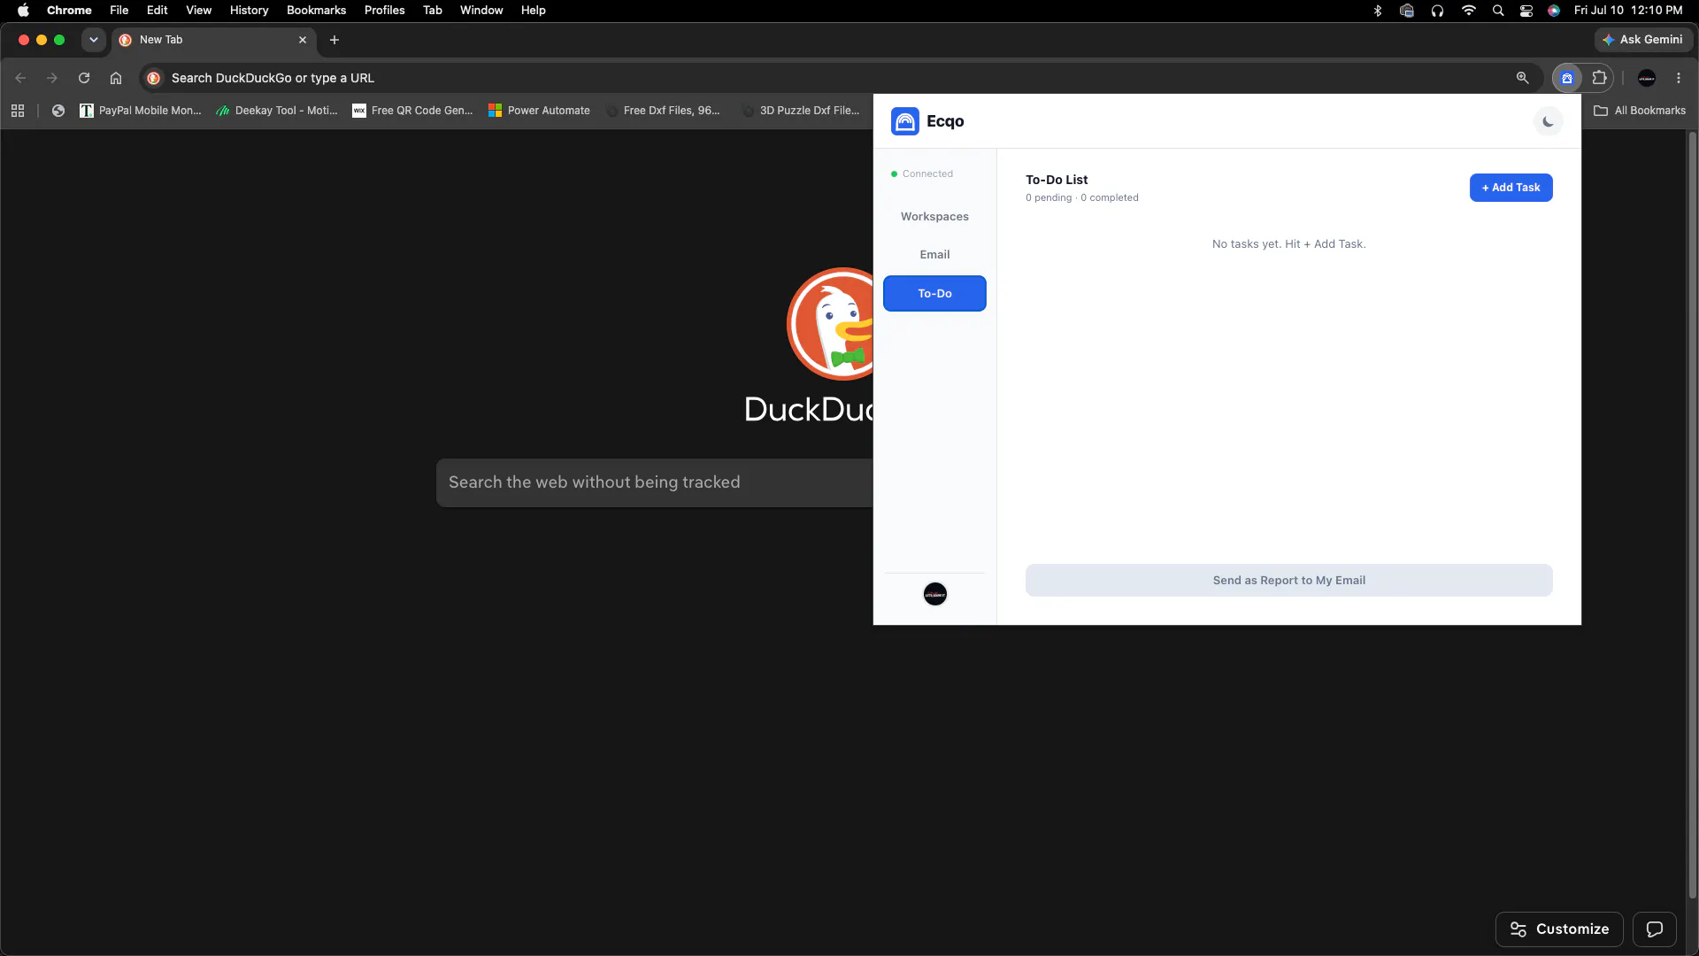Viewport: 1699px width, 956px height.
Task: Open Control Center icon
Action: (x=1526, y=11)
